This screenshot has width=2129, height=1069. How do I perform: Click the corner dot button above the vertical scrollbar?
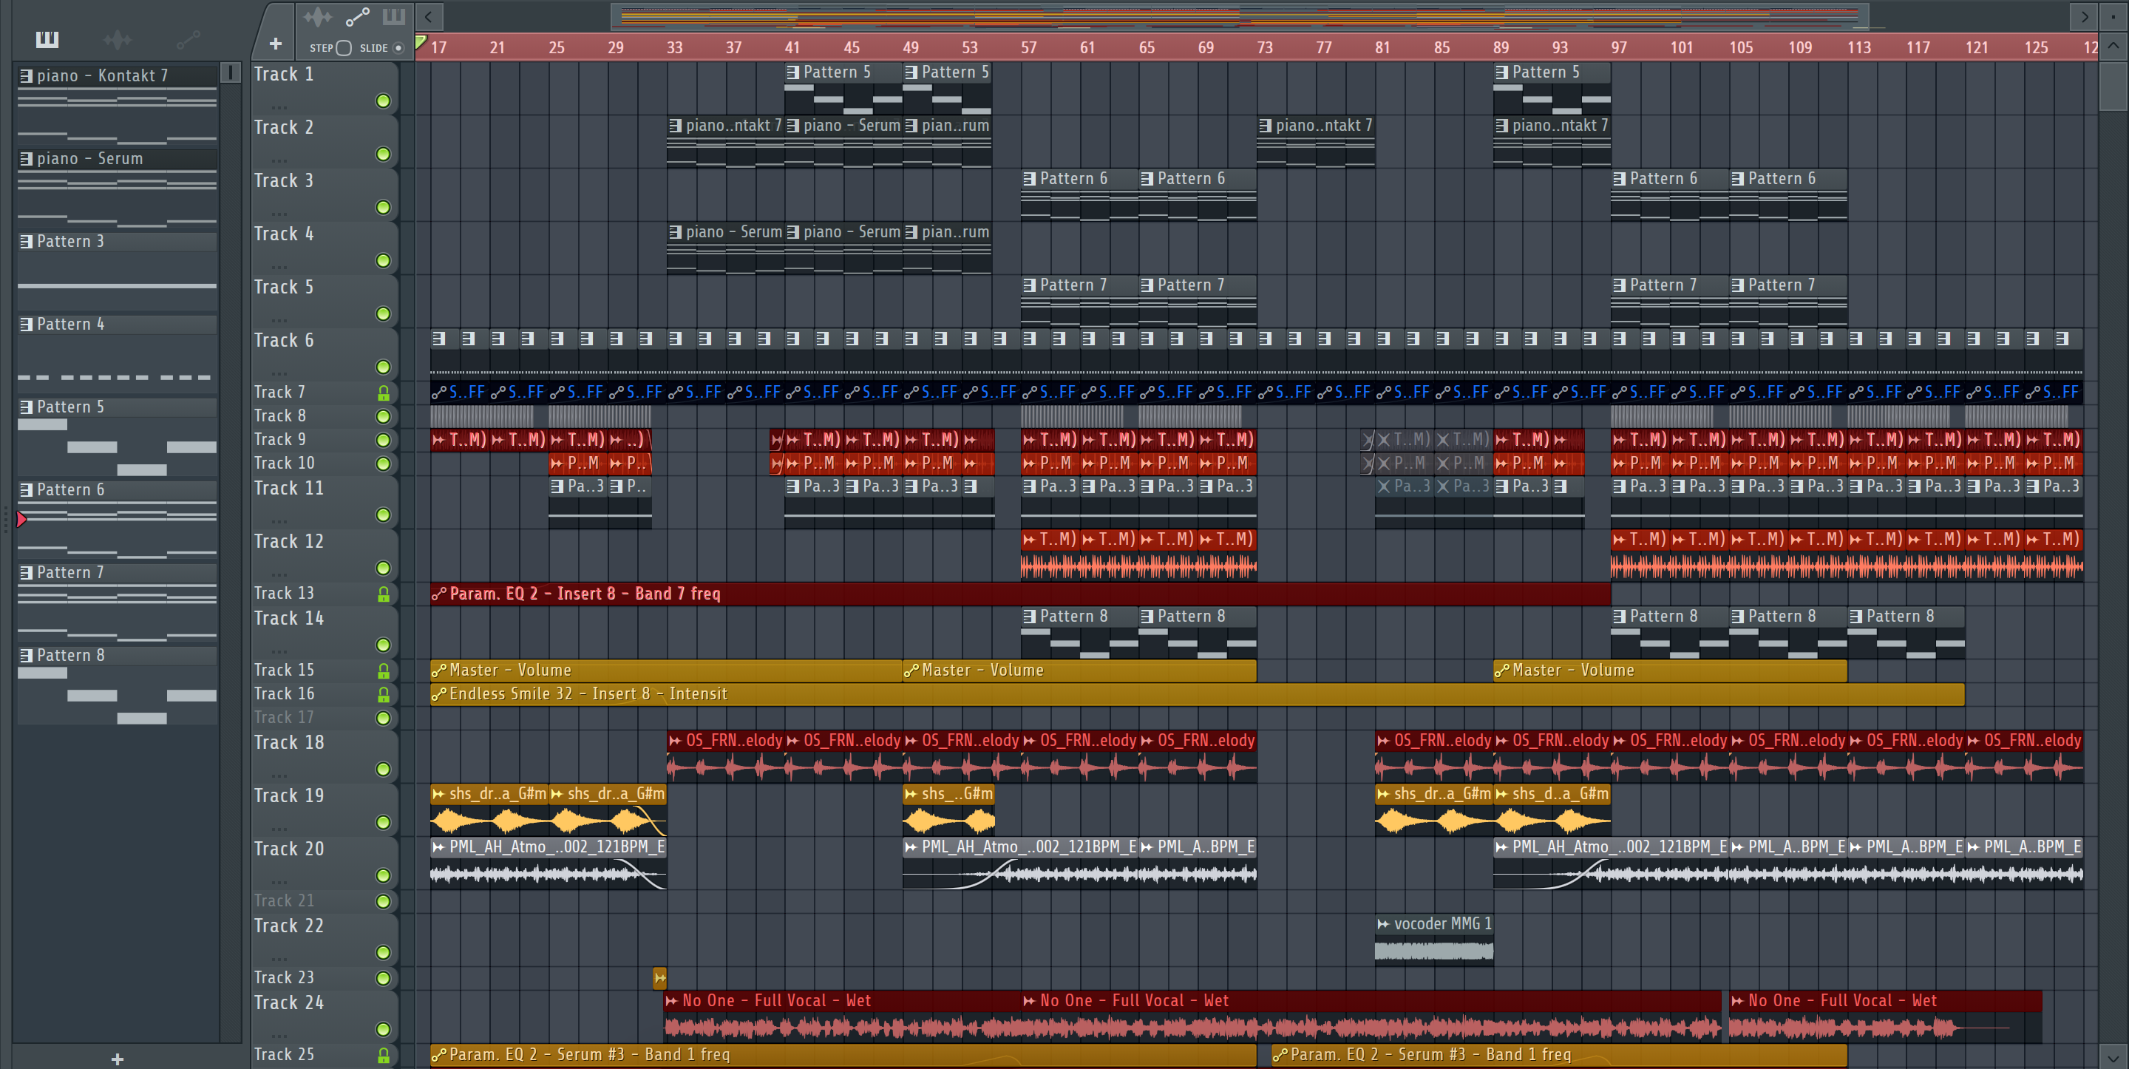[2115, 16]
